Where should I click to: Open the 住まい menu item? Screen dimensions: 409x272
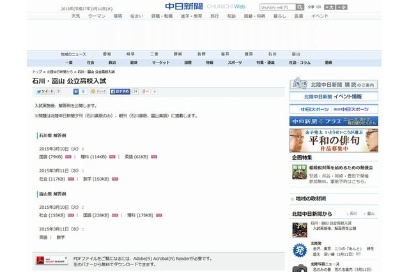click(x=137, y=16)
